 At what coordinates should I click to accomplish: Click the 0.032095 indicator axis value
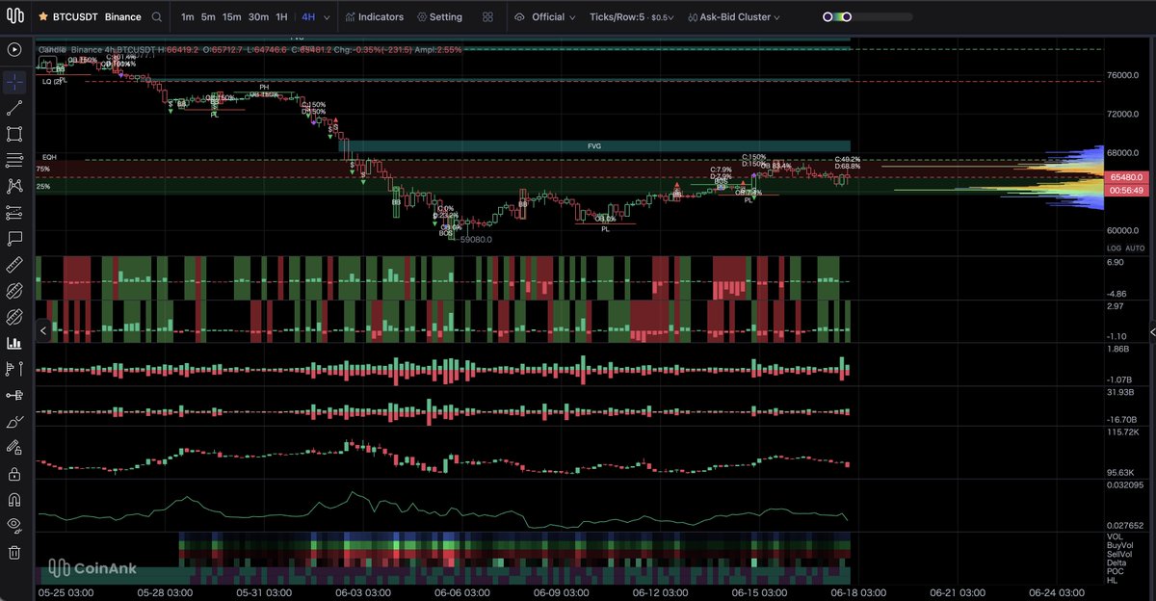[1125, 484]
